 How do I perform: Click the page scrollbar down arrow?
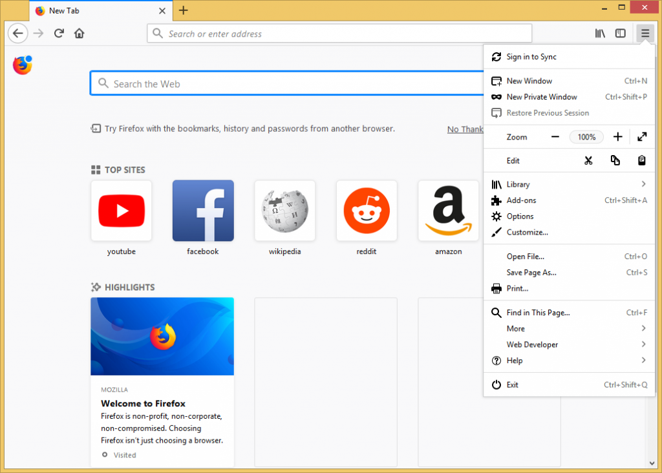(652, 463)
